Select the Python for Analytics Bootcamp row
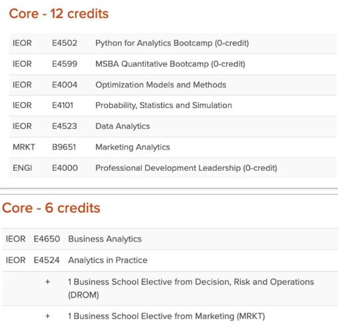Image resolution: width=338 pixels, height=331 pixels. [173, 43]
